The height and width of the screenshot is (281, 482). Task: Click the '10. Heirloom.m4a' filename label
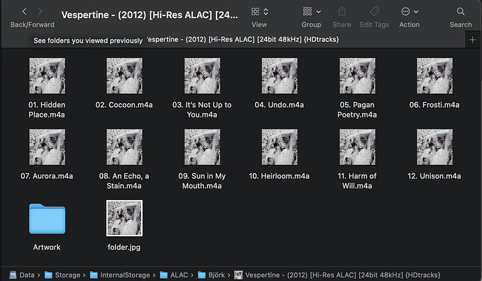point(279,176)
